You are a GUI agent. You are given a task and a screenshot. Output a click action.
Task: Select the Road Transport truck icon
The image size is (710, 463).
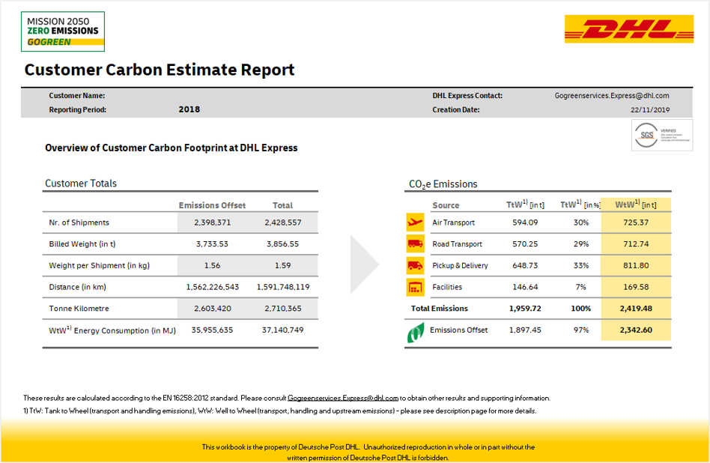pyautogui.click(x=415, y=243)
